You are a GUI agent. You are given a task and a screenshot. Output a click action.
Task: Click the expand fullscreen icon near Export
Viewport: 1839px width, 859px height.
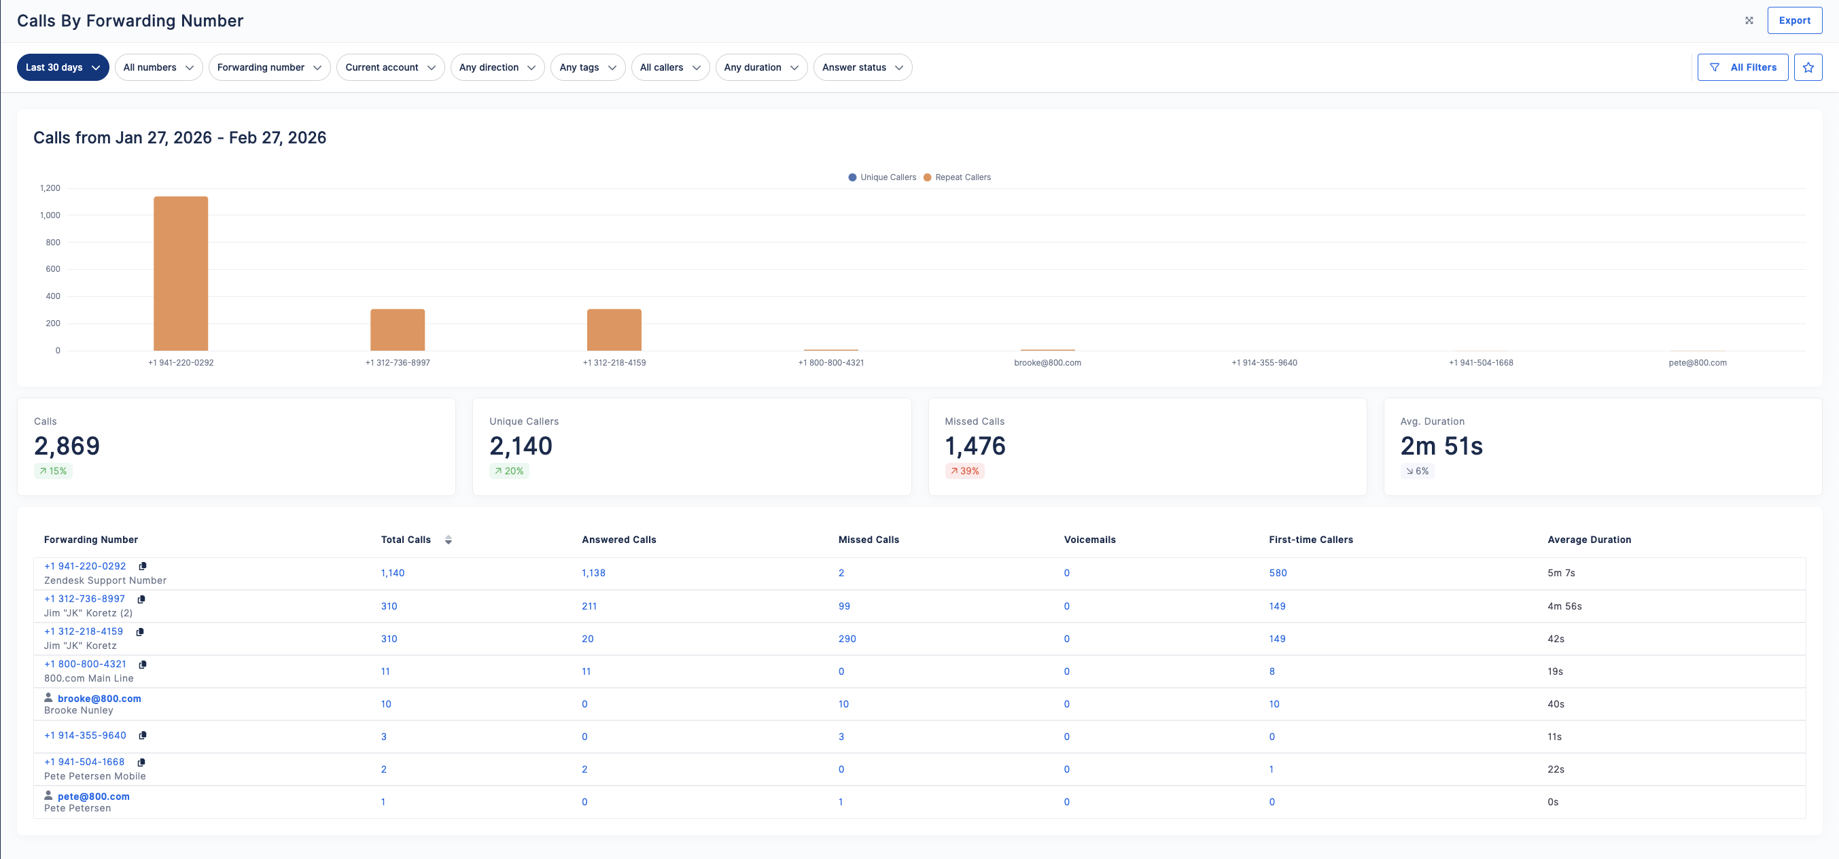1749,20
